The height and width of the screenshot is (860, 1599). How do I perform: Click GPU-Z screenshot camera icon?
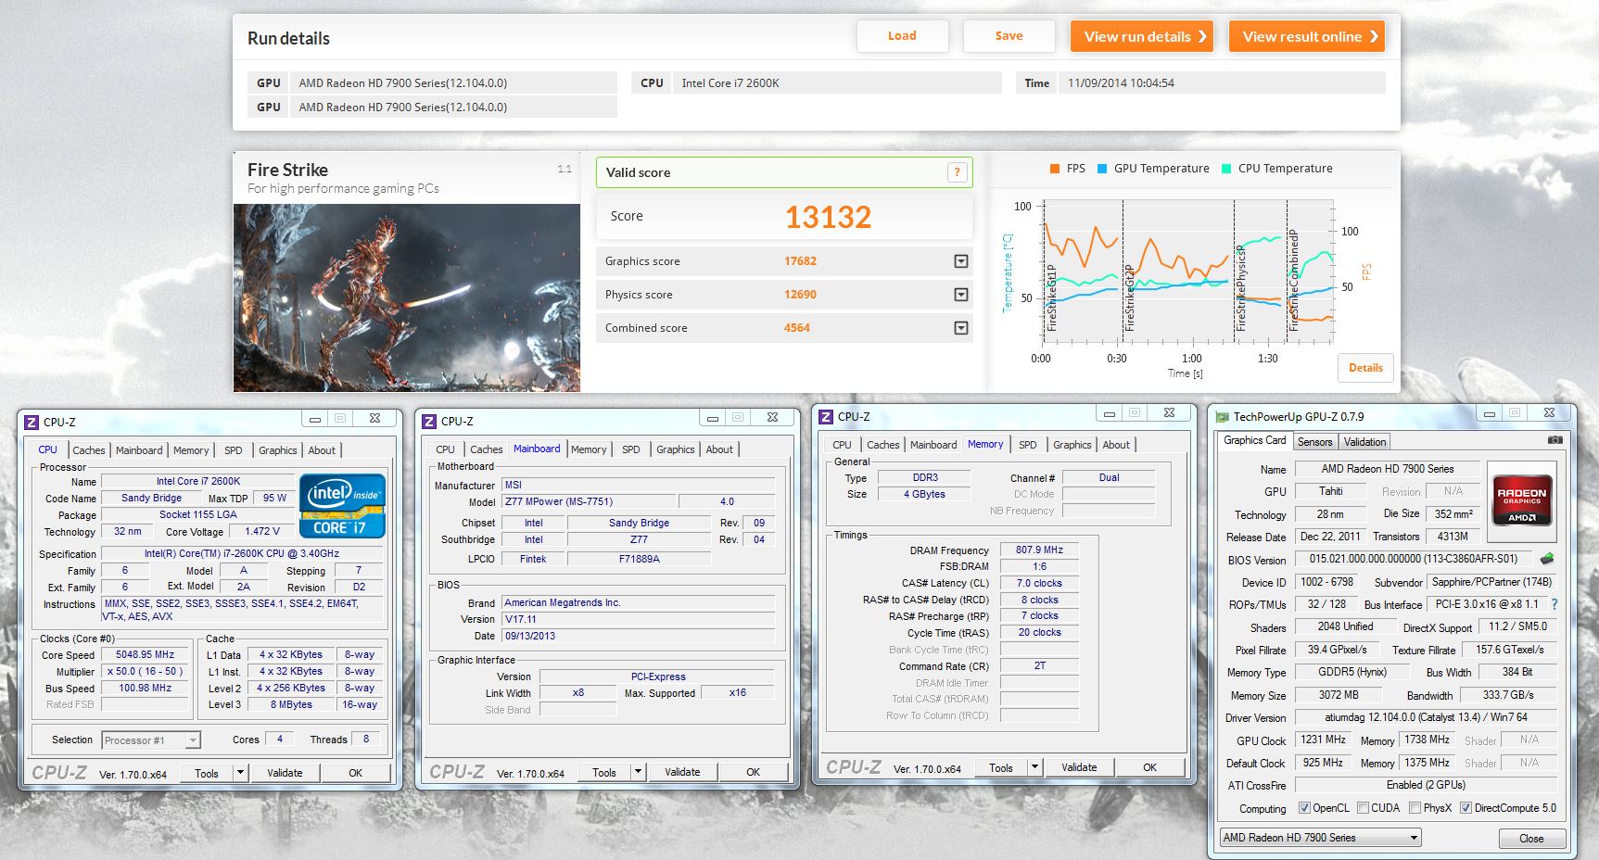1555,440
